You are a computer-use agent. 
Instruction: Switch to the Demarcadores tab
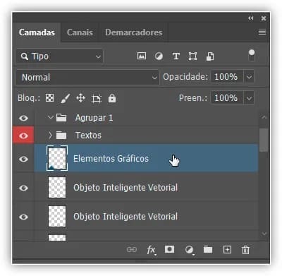(134, 32)
